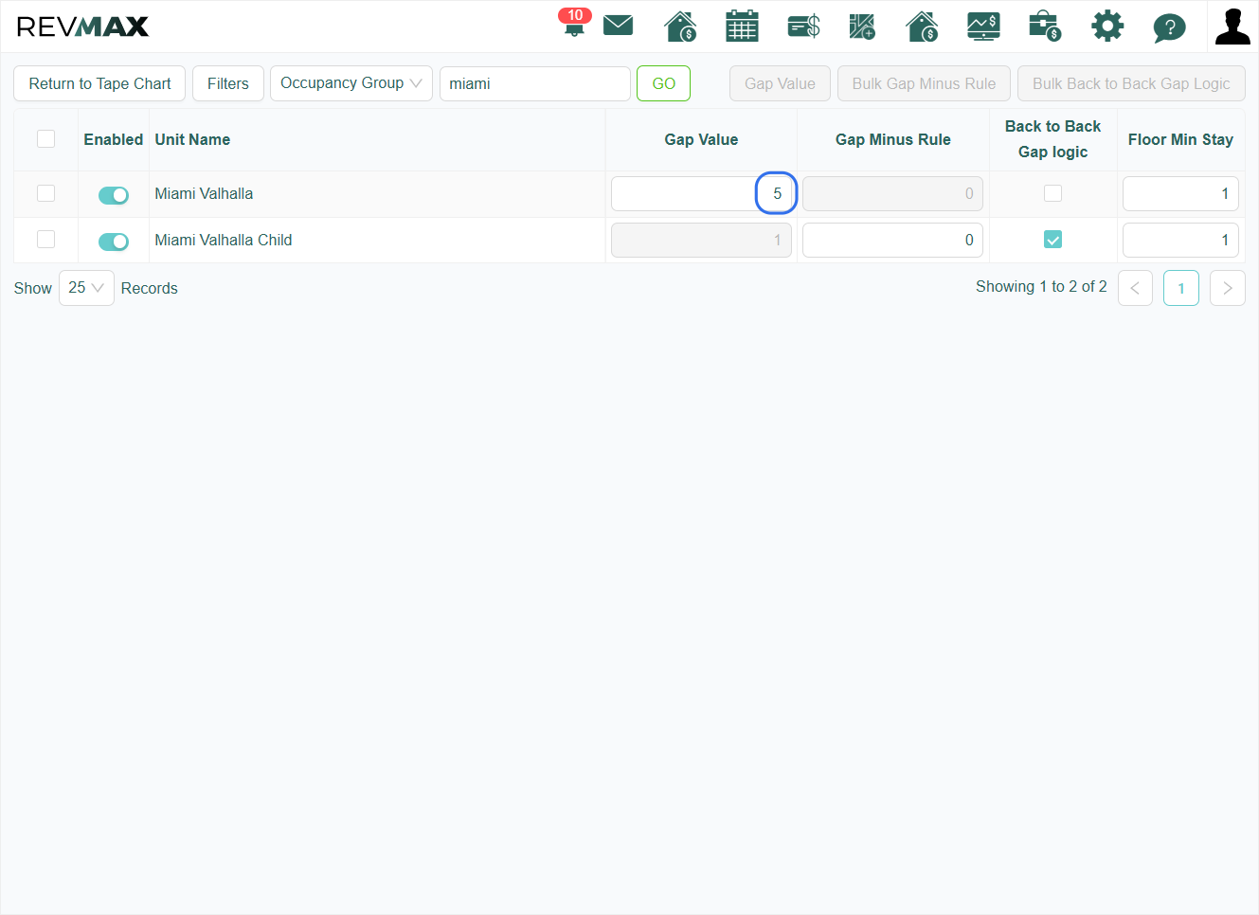Tick the select-all checkbox in table header
This screenshot has height=915, width=1259.
click(x=45, y=139)
